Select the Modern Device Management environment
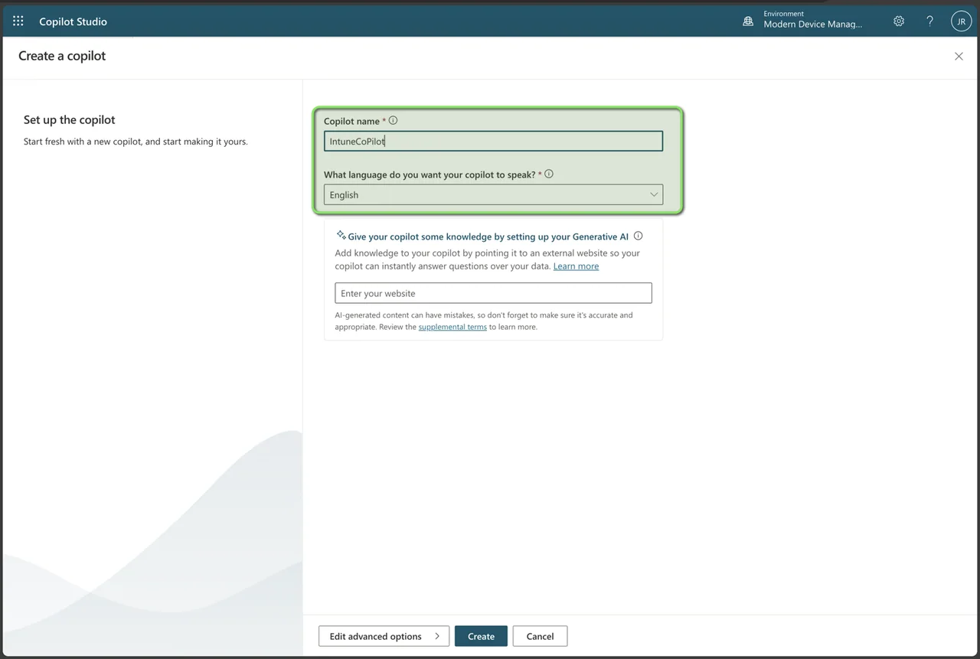Image resolution: width=980 pixels, height=659 pixels. pos(812,24)
